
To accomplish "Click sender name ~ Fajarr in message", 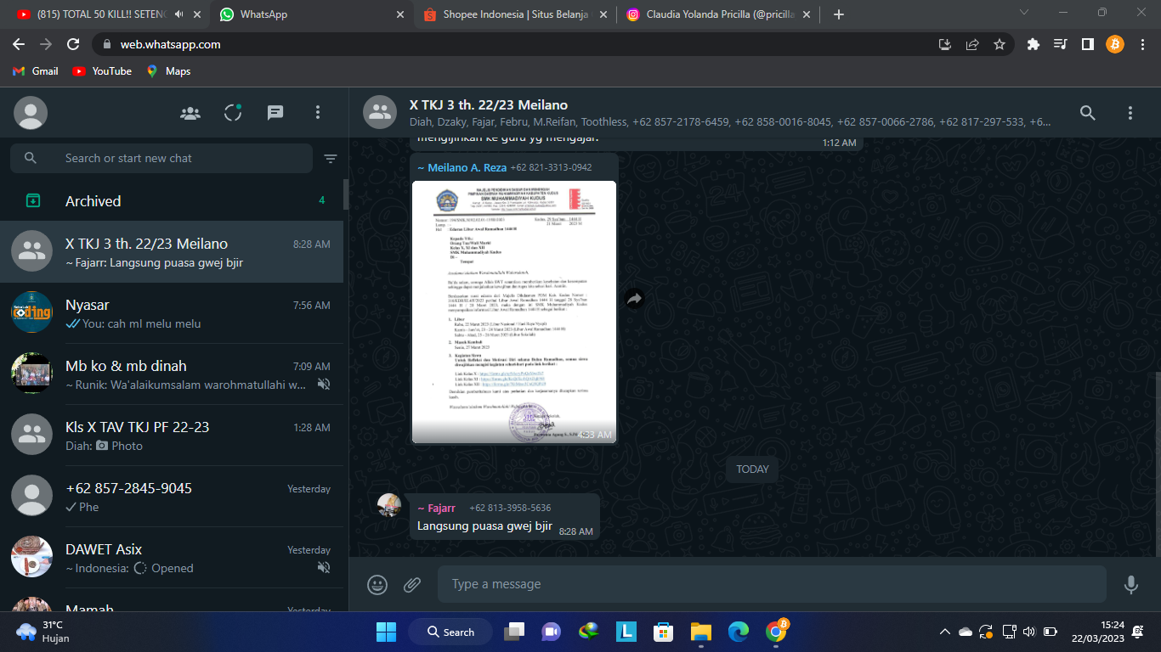I will [x=436, y=508].
